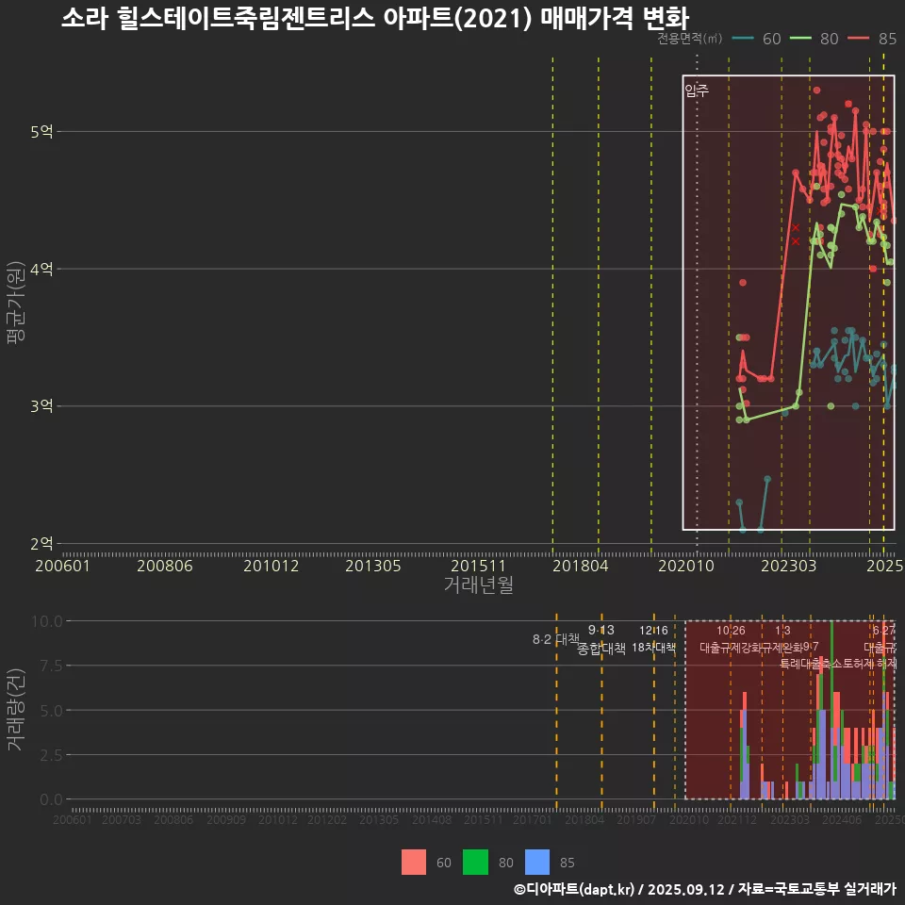Click '200703' on the volume chart x-axis
Viewport: 905px width, 905px height.
click(x=122, y=819)
